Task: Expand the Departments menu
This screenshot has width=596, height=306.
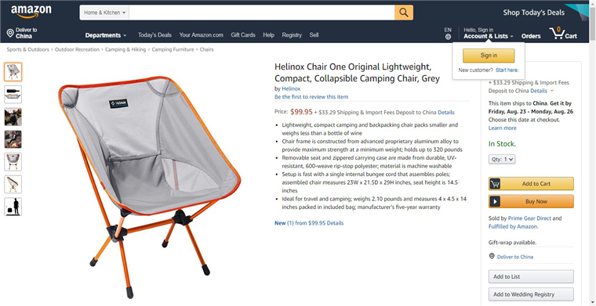Action: tap(106, 35)
